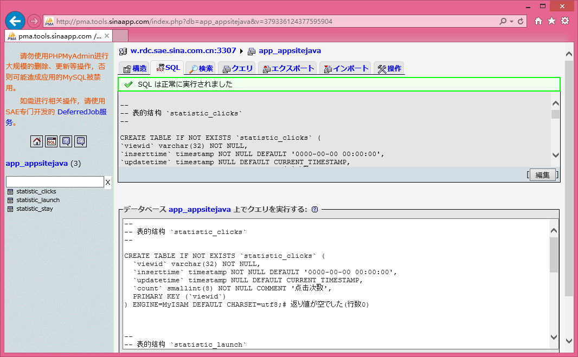Screen dimensions: 578x357
Task: Go to browser home page icon
Action: (x=538, y=21)
